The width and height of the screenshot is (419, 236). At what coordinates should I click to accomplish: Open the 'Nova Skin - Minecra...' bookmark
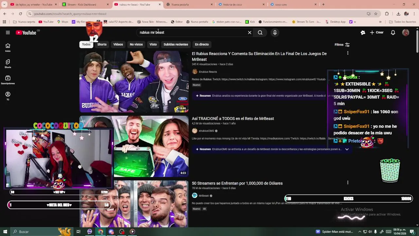tap(152, 22)
